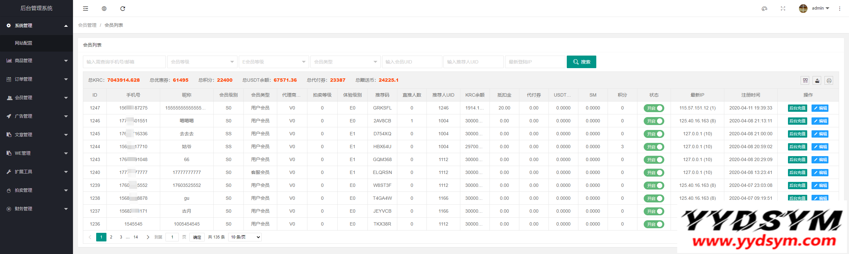Open the three-dot more options menu
Viewport: 849px width, 254px height.
click(x=840, y=9)
